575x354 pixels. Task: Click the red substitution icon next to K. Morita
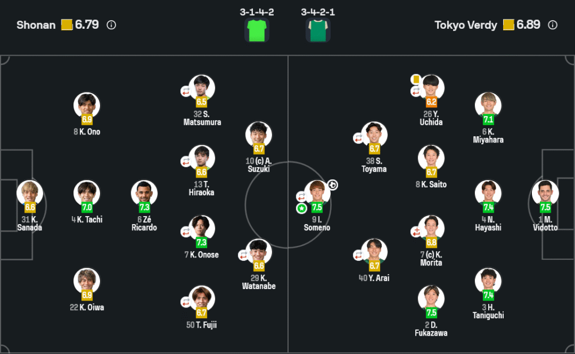pyautogui.click(x=416, y=231)
